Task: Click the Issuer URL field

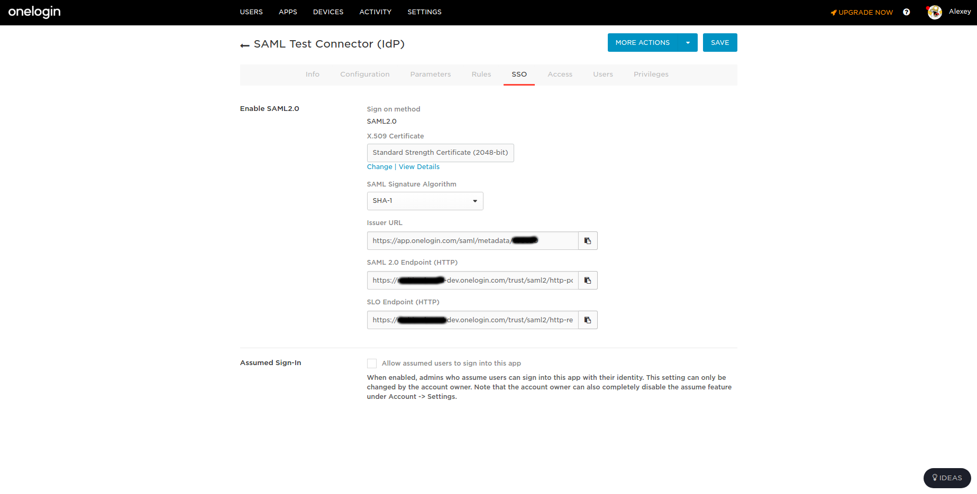Action: pos(472,241)
